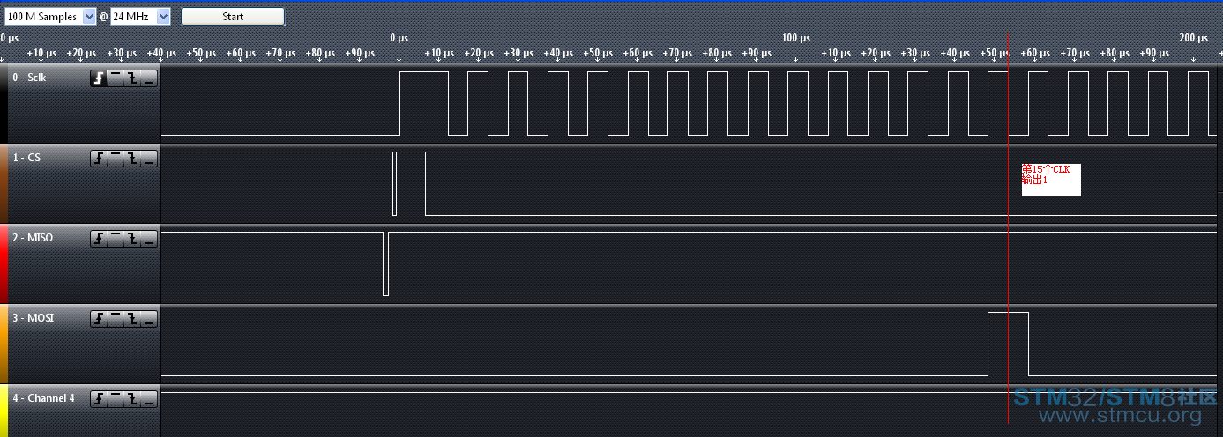
Task: Click the brown color strip of CS
Action: point(4,183)
